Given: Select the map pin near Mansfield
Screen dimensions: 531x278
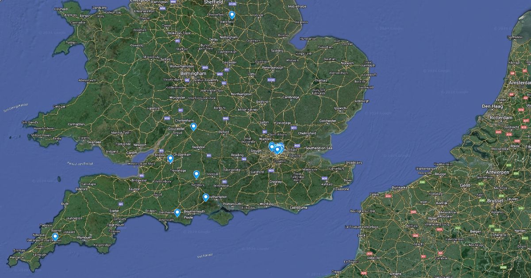Looking at the screenshot, I should pyautogui.click(x=232, y=15).
